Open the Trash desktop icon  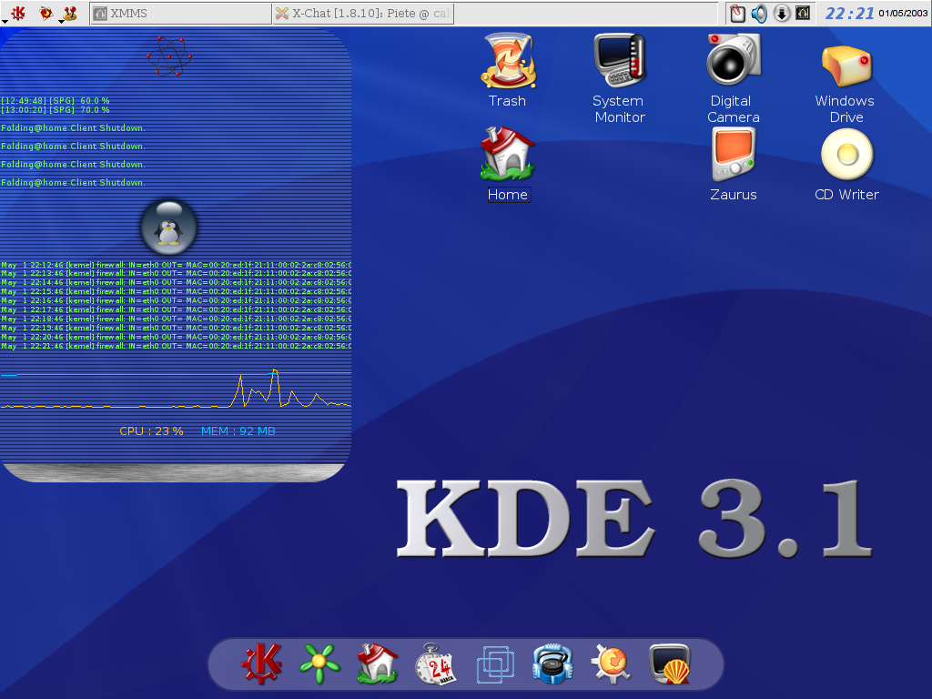[508, 62]
